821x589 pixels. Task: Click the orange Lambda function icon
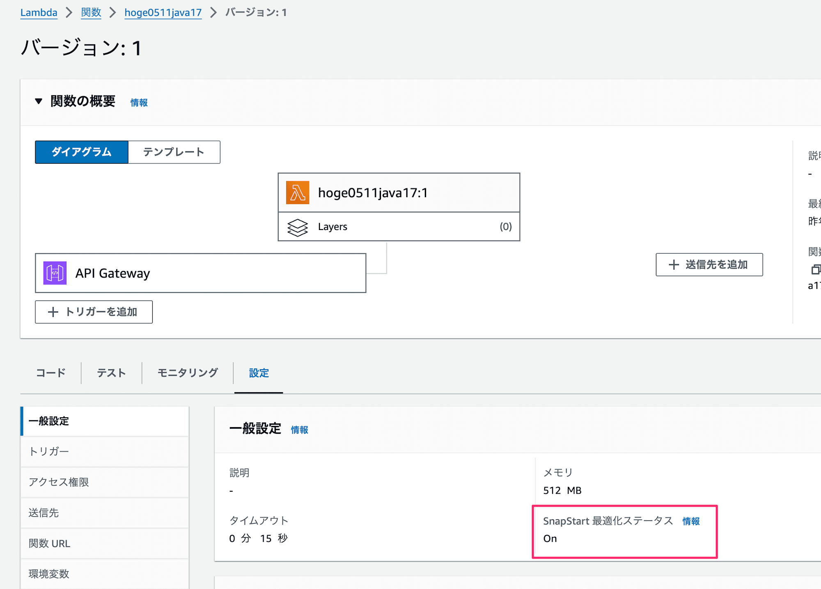(x=298, y=193)
